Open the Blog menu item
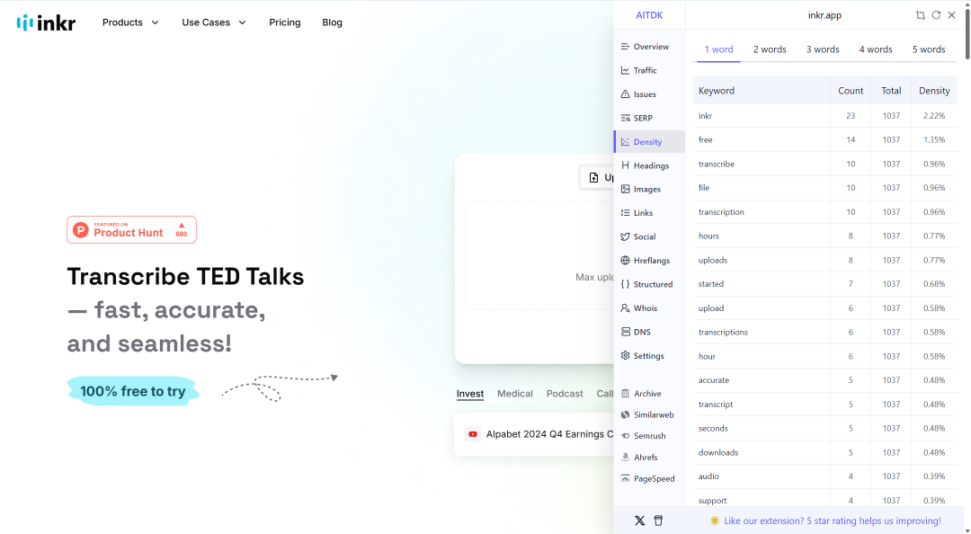 pyautogui.click(x=332, y=22)
